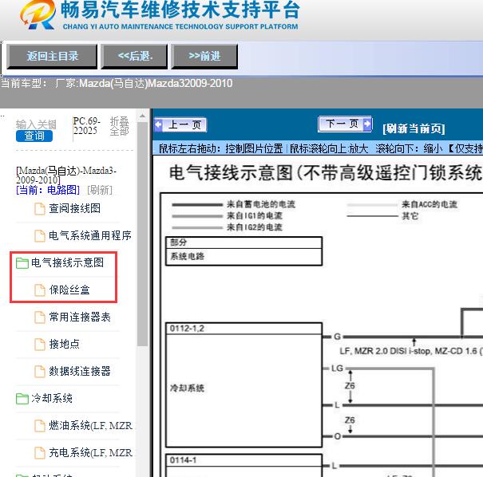
Task: Open the [当前：电路图] link
Action: point(48,190)
